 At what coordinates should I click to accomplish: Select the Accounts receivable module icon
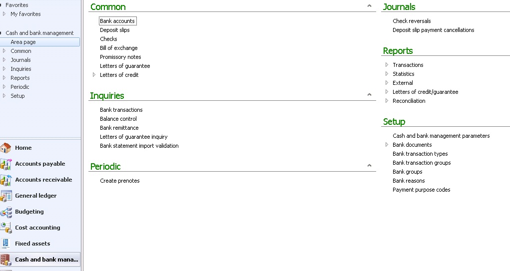pos(6,180)
